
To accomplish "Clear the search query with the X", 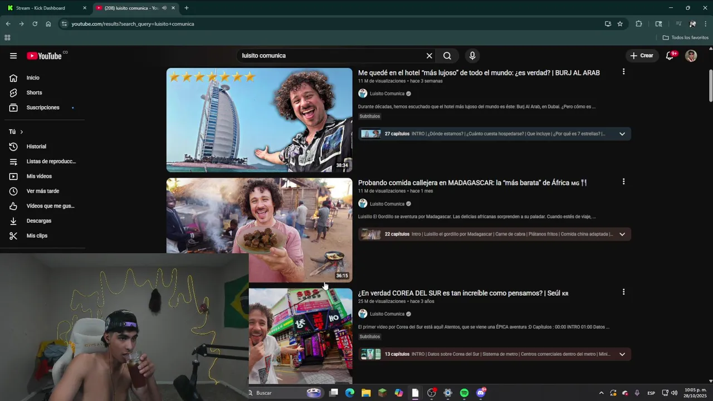I will (429, 56).
